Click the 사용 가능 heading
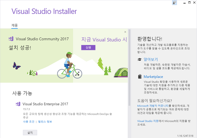Viewport: 197px width, 138px height. coord(22,93)
